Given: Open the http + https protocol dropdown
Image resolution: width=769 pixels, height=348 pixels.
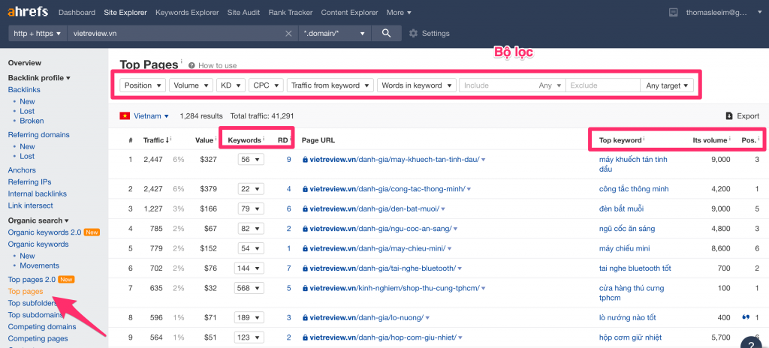Looking at the screenshot, I should coord(38,33).
